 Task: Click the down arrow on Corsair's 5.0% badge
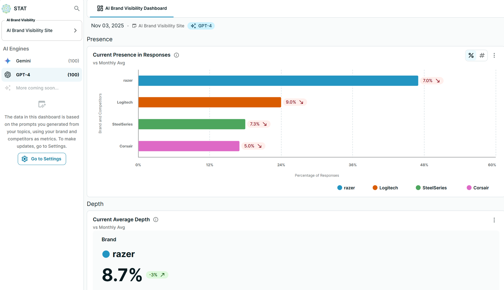(260, 146)
